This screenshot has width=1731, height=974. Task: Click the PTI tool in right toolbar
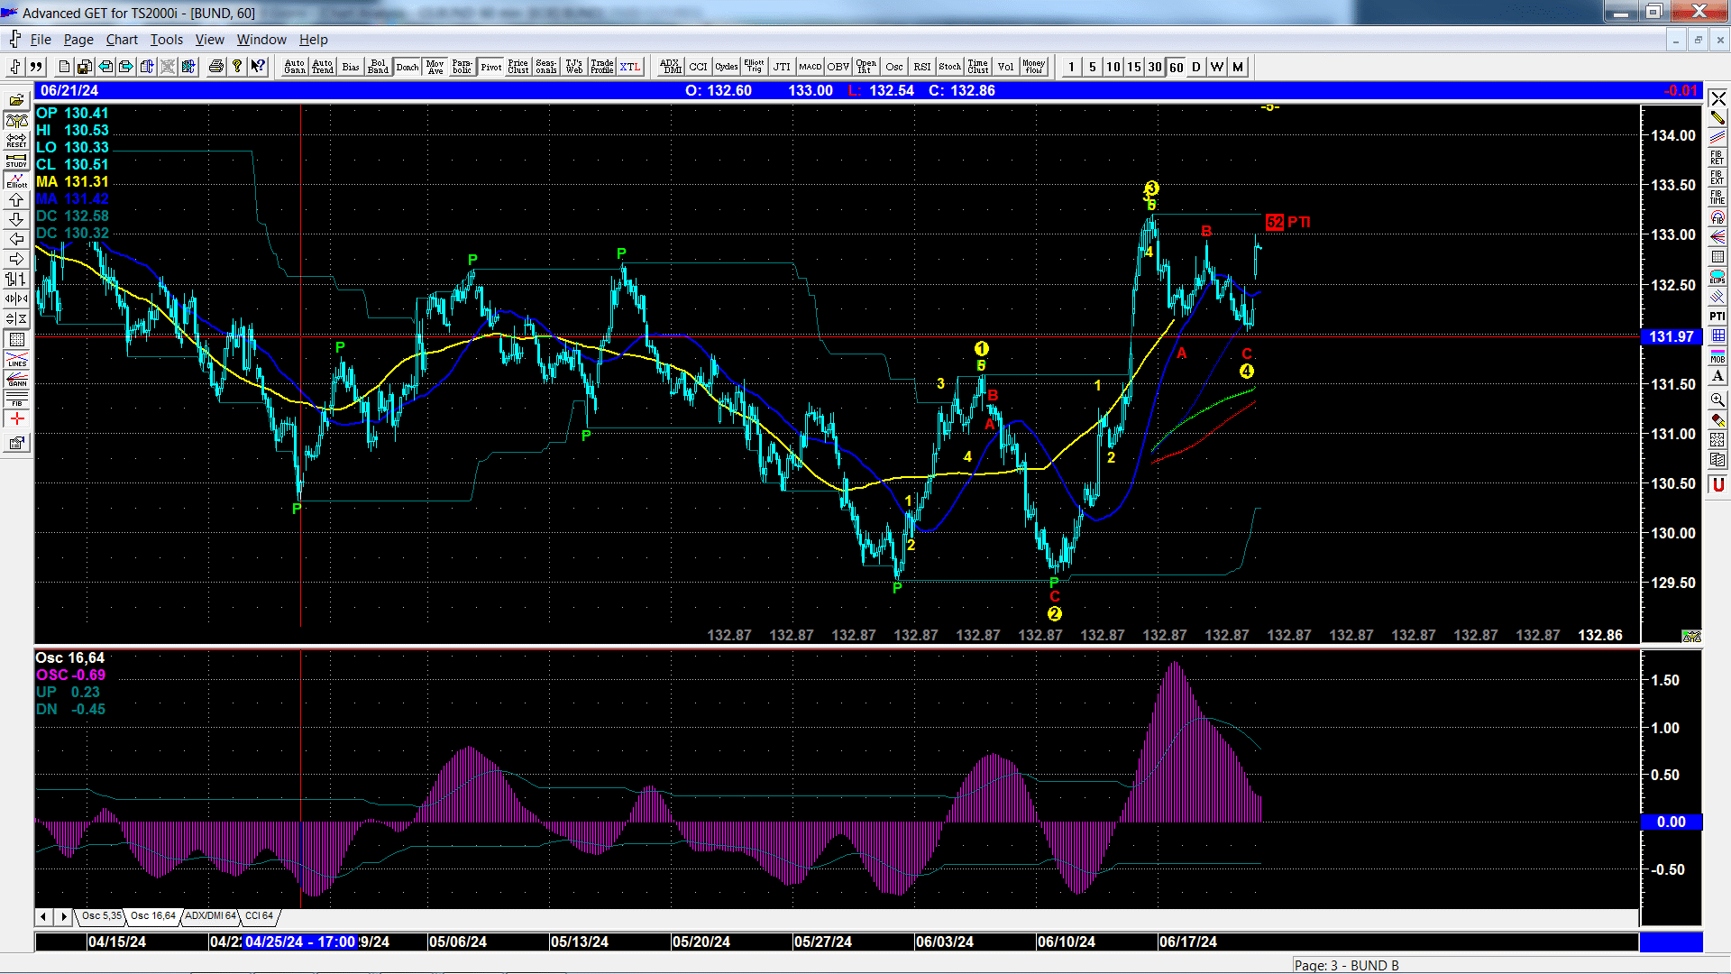coord(1717,317)
